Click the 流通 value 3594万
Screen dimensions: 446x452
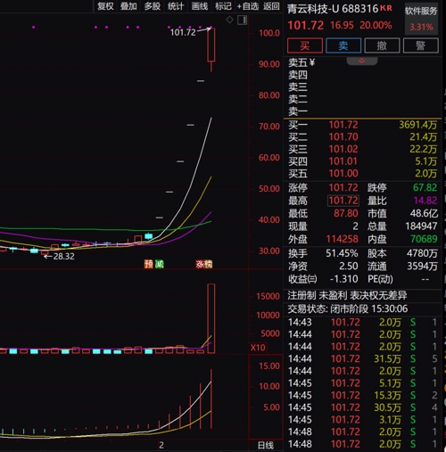tap(422, 267)
